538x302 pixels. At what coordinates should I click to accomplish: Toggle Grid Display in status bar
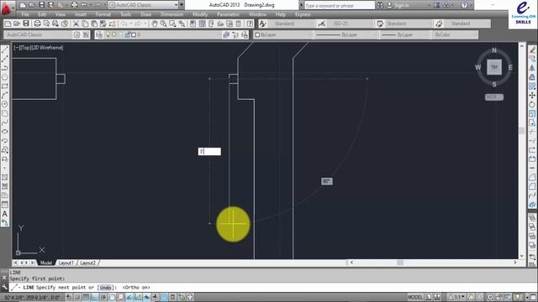[86, 297]
